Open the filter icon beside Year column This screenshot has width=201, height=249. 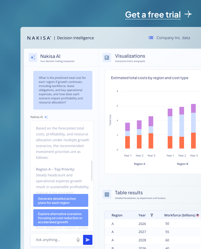[152, 215]
